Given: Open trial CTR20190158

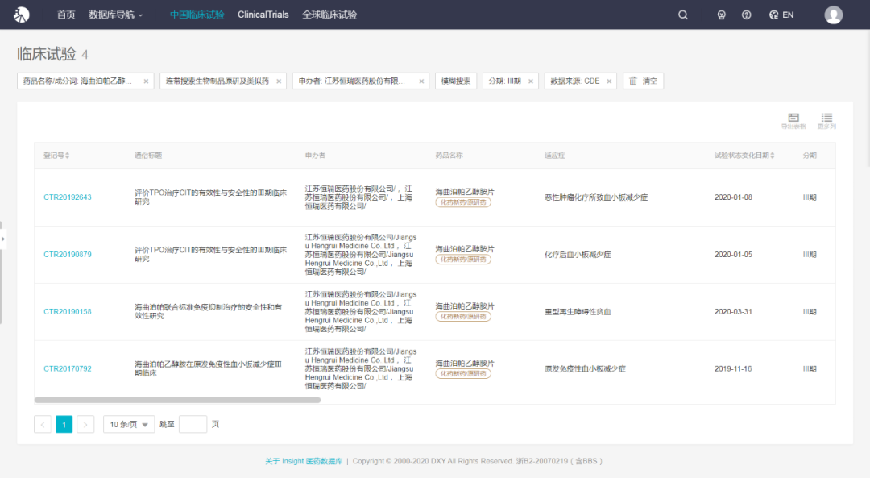Looking at the screenshot, I should [68, 311].
